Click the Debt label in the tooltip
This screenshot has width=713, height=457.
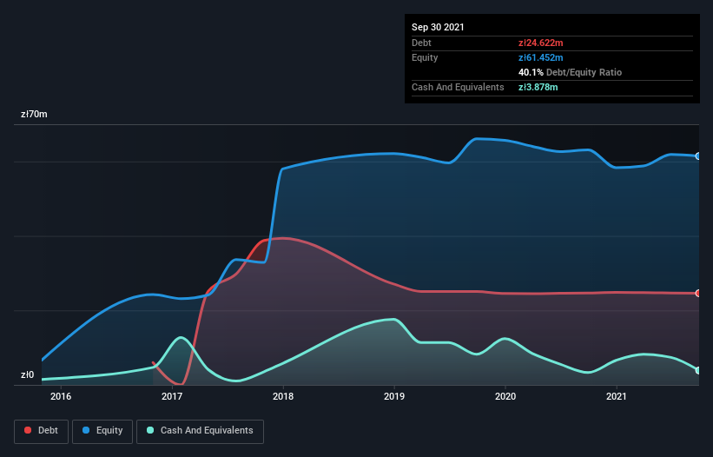421,43
